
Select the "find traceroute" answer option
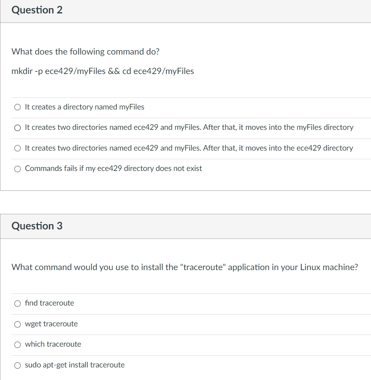[x=17, y=303]
